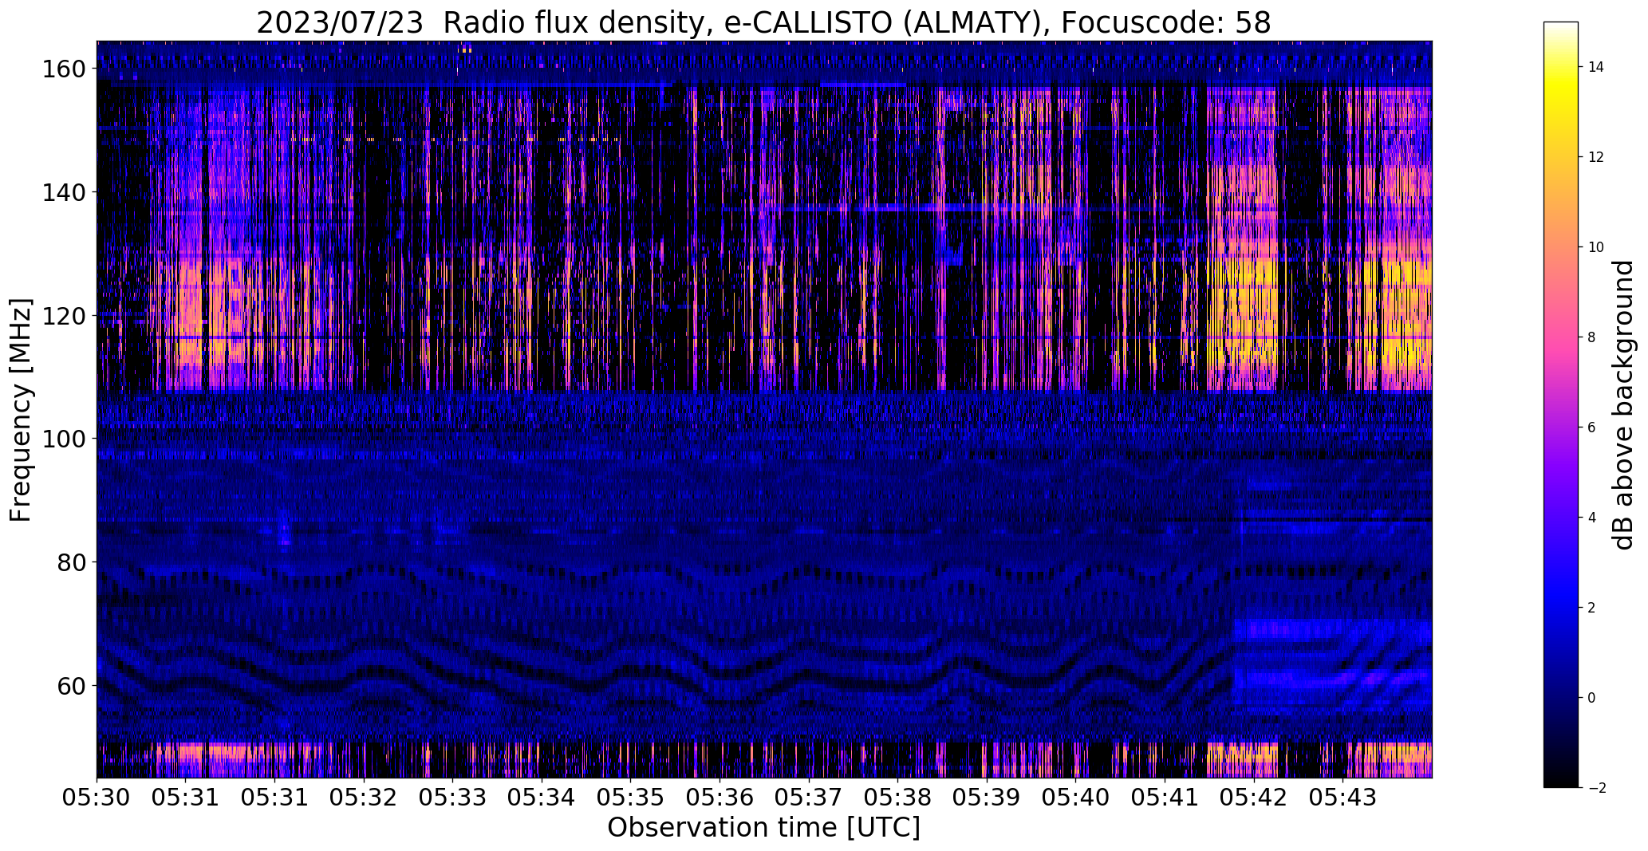Click the 05:43 time tick label
Screen dimensions: 1648x851
(x=1342, y=798)
